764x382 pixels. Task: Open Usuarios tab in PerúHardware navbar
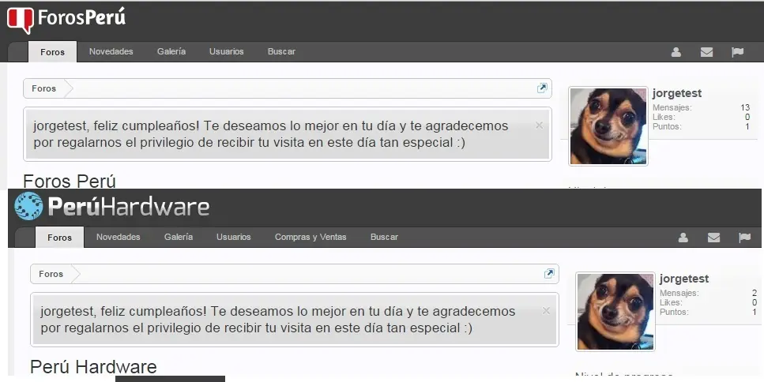tap(234, 237)
